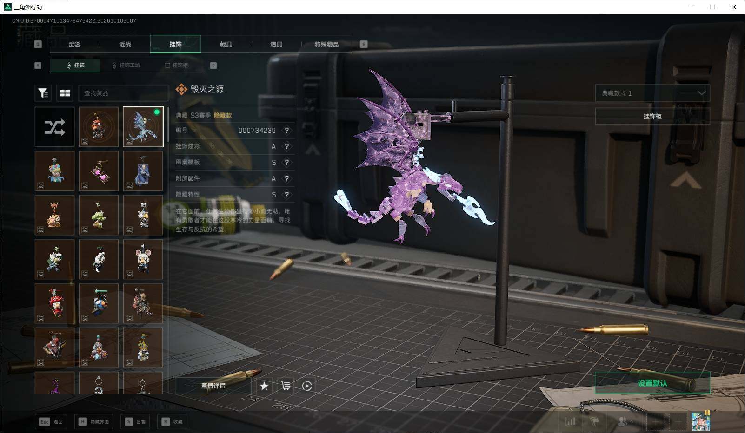
Task: Favorite the charm with star icon
Action: pyautogui.click(x=264, y=386)
